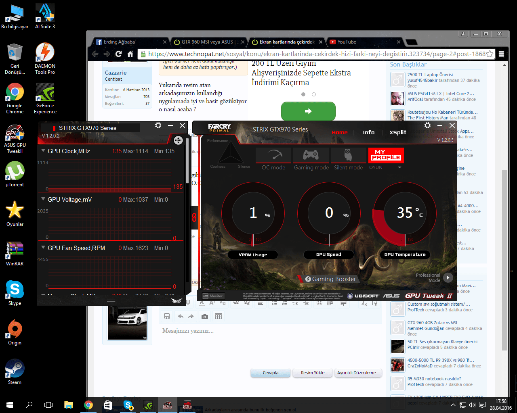Click the Chrome page vertical scrollbar
Image resolution: width=517 pixels, height=413 pixels.
tap(504, 260)
